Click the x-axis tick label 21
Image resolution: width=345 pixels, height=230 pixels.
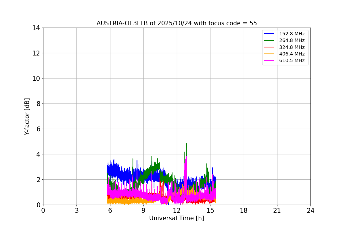tap(277, 210)
